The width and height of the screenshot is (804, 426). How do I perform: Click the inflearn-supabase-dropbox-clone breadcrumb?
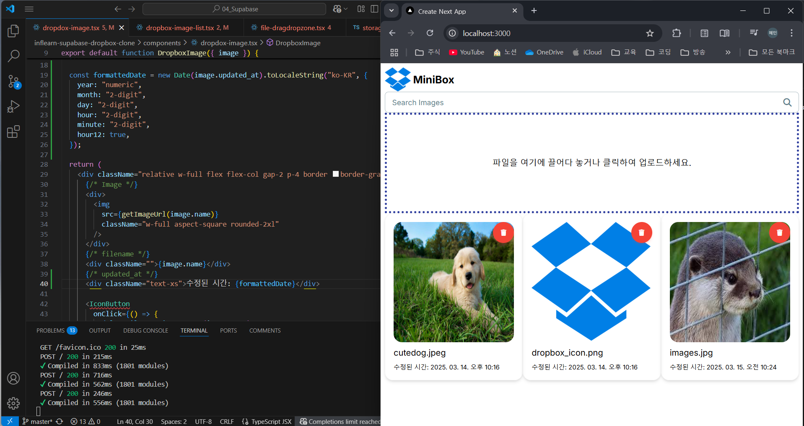(x=85, y=43)
